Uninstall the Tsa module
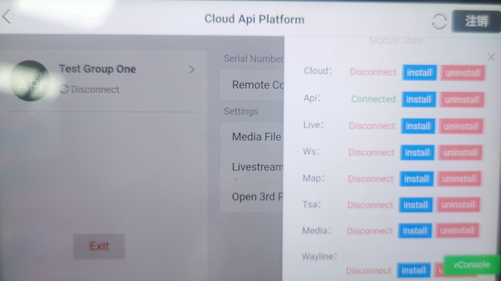 click(459, 205)
